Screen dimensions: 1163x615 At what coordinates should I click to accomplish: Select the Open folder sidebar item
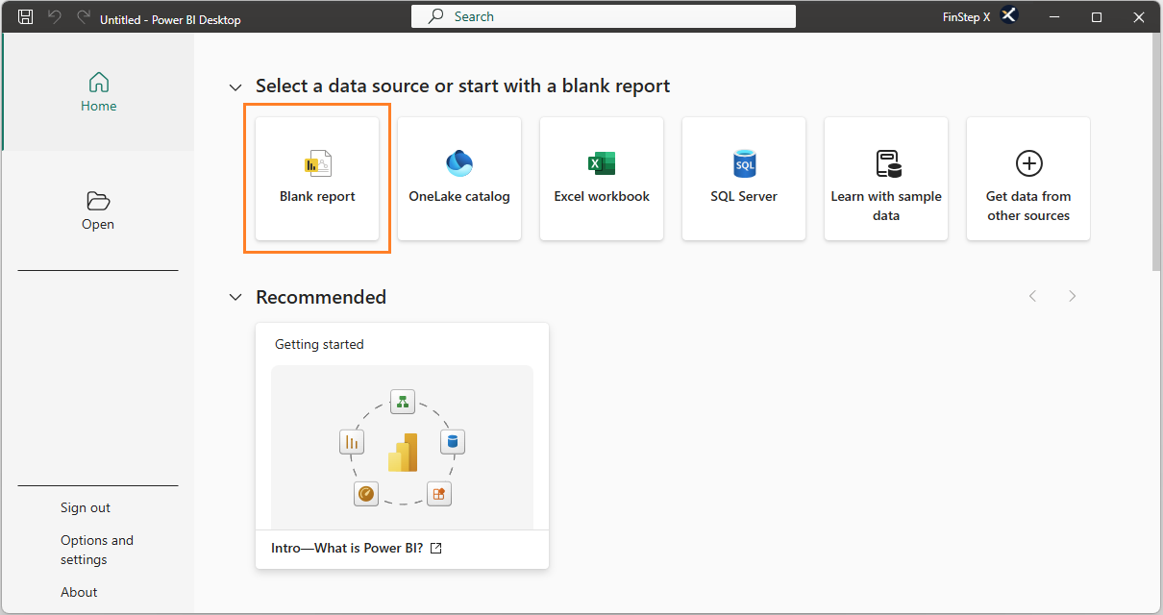pos(98,210)
